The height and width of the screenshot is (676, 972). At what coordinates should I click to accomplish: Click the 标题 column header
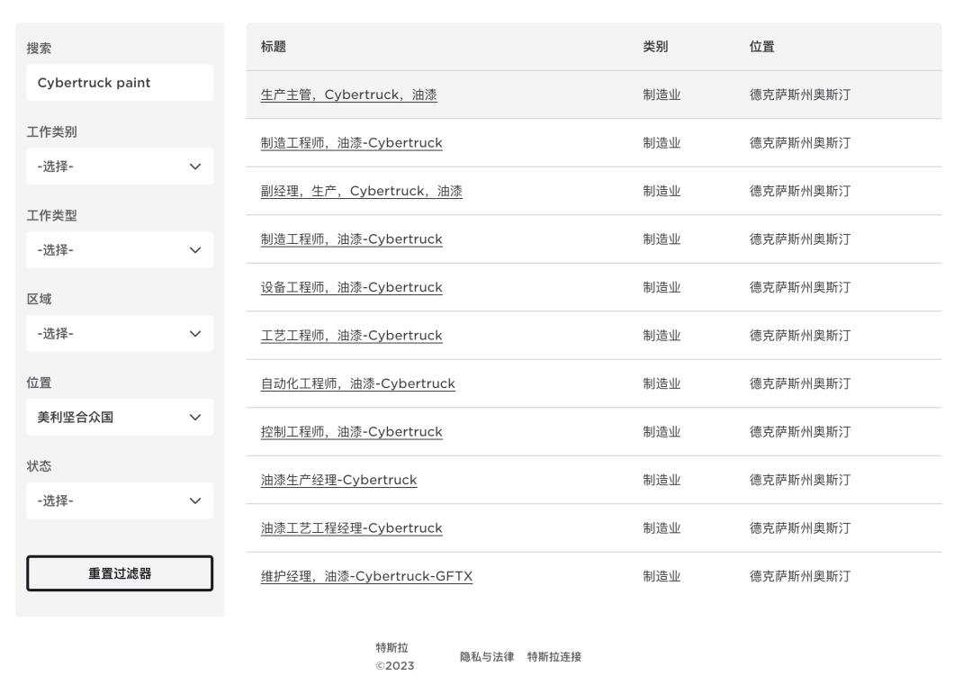[274, 47]
